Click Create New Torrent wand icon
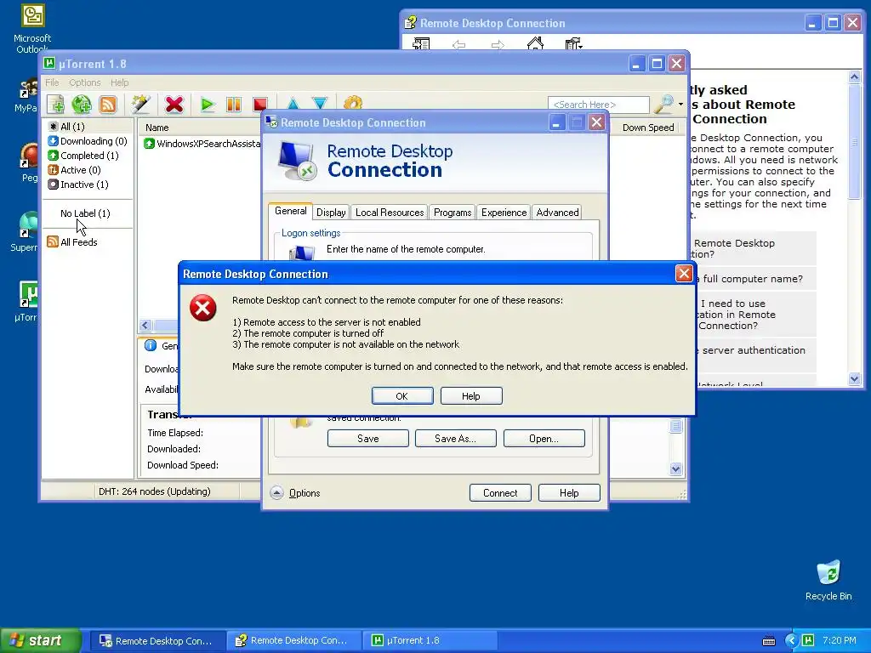This screenshot has width=871, height=653. coord(140,104)
